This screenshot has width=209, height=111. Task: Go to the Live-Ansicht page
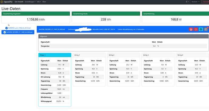pyautogui.click(x=19, y=2)
